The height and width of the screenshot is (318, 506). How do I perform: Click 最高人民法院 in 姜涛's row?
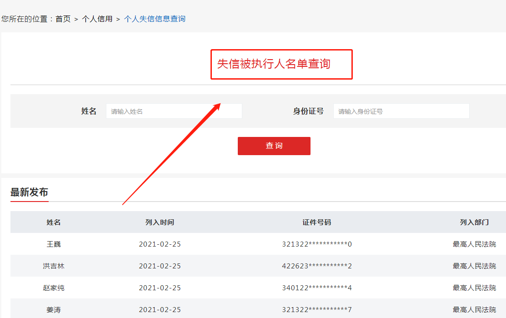(474, 310)
